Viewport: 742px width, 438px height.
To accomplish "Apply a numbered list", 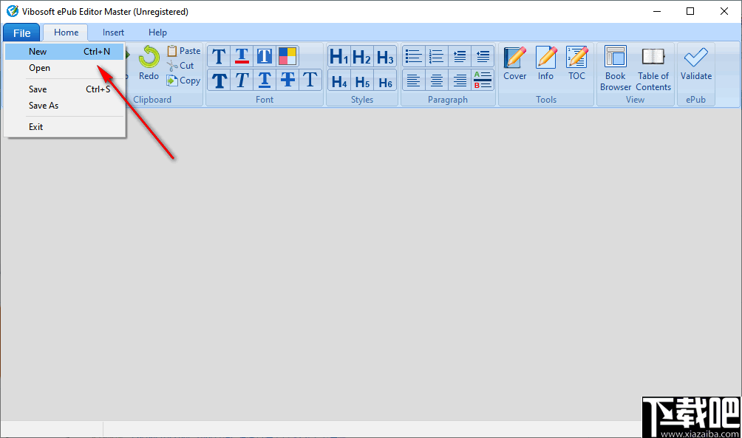I will point(436,55).
